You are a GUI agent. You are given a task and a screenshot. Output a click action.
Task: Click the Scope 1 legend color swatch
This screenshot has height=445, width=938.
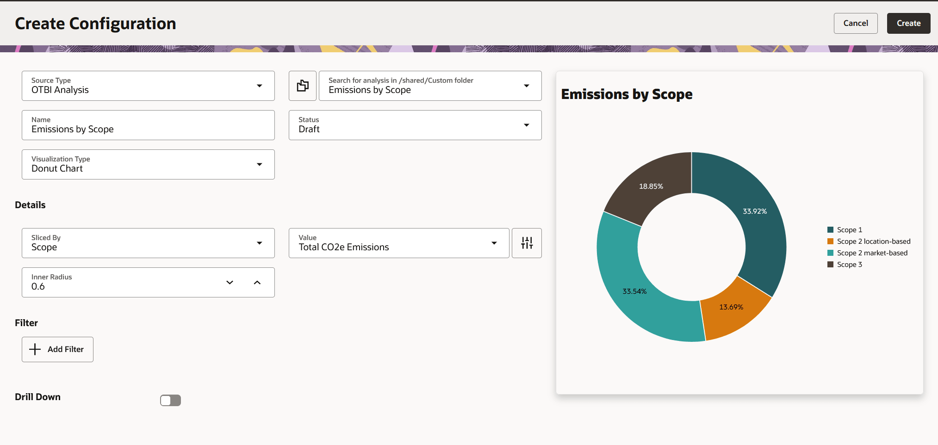point(830,229)
